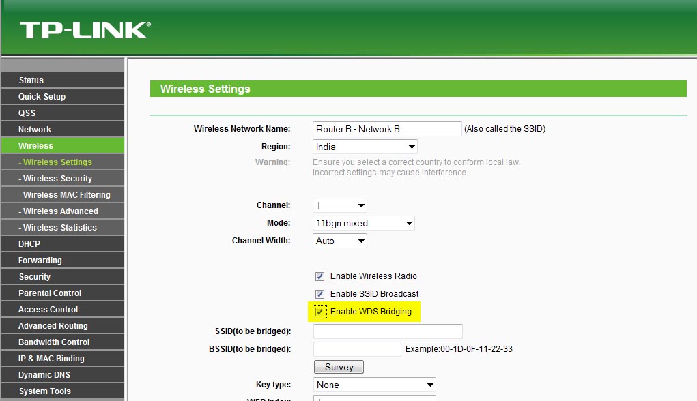Open the Key type dropdown

click(374, 385)
